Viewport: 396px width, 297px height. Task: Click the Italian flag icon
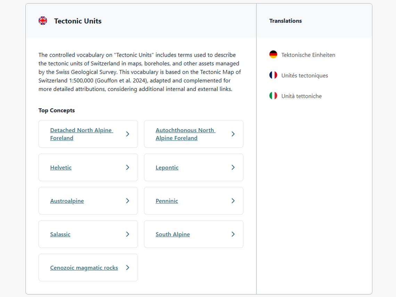[x=273, y=96]
